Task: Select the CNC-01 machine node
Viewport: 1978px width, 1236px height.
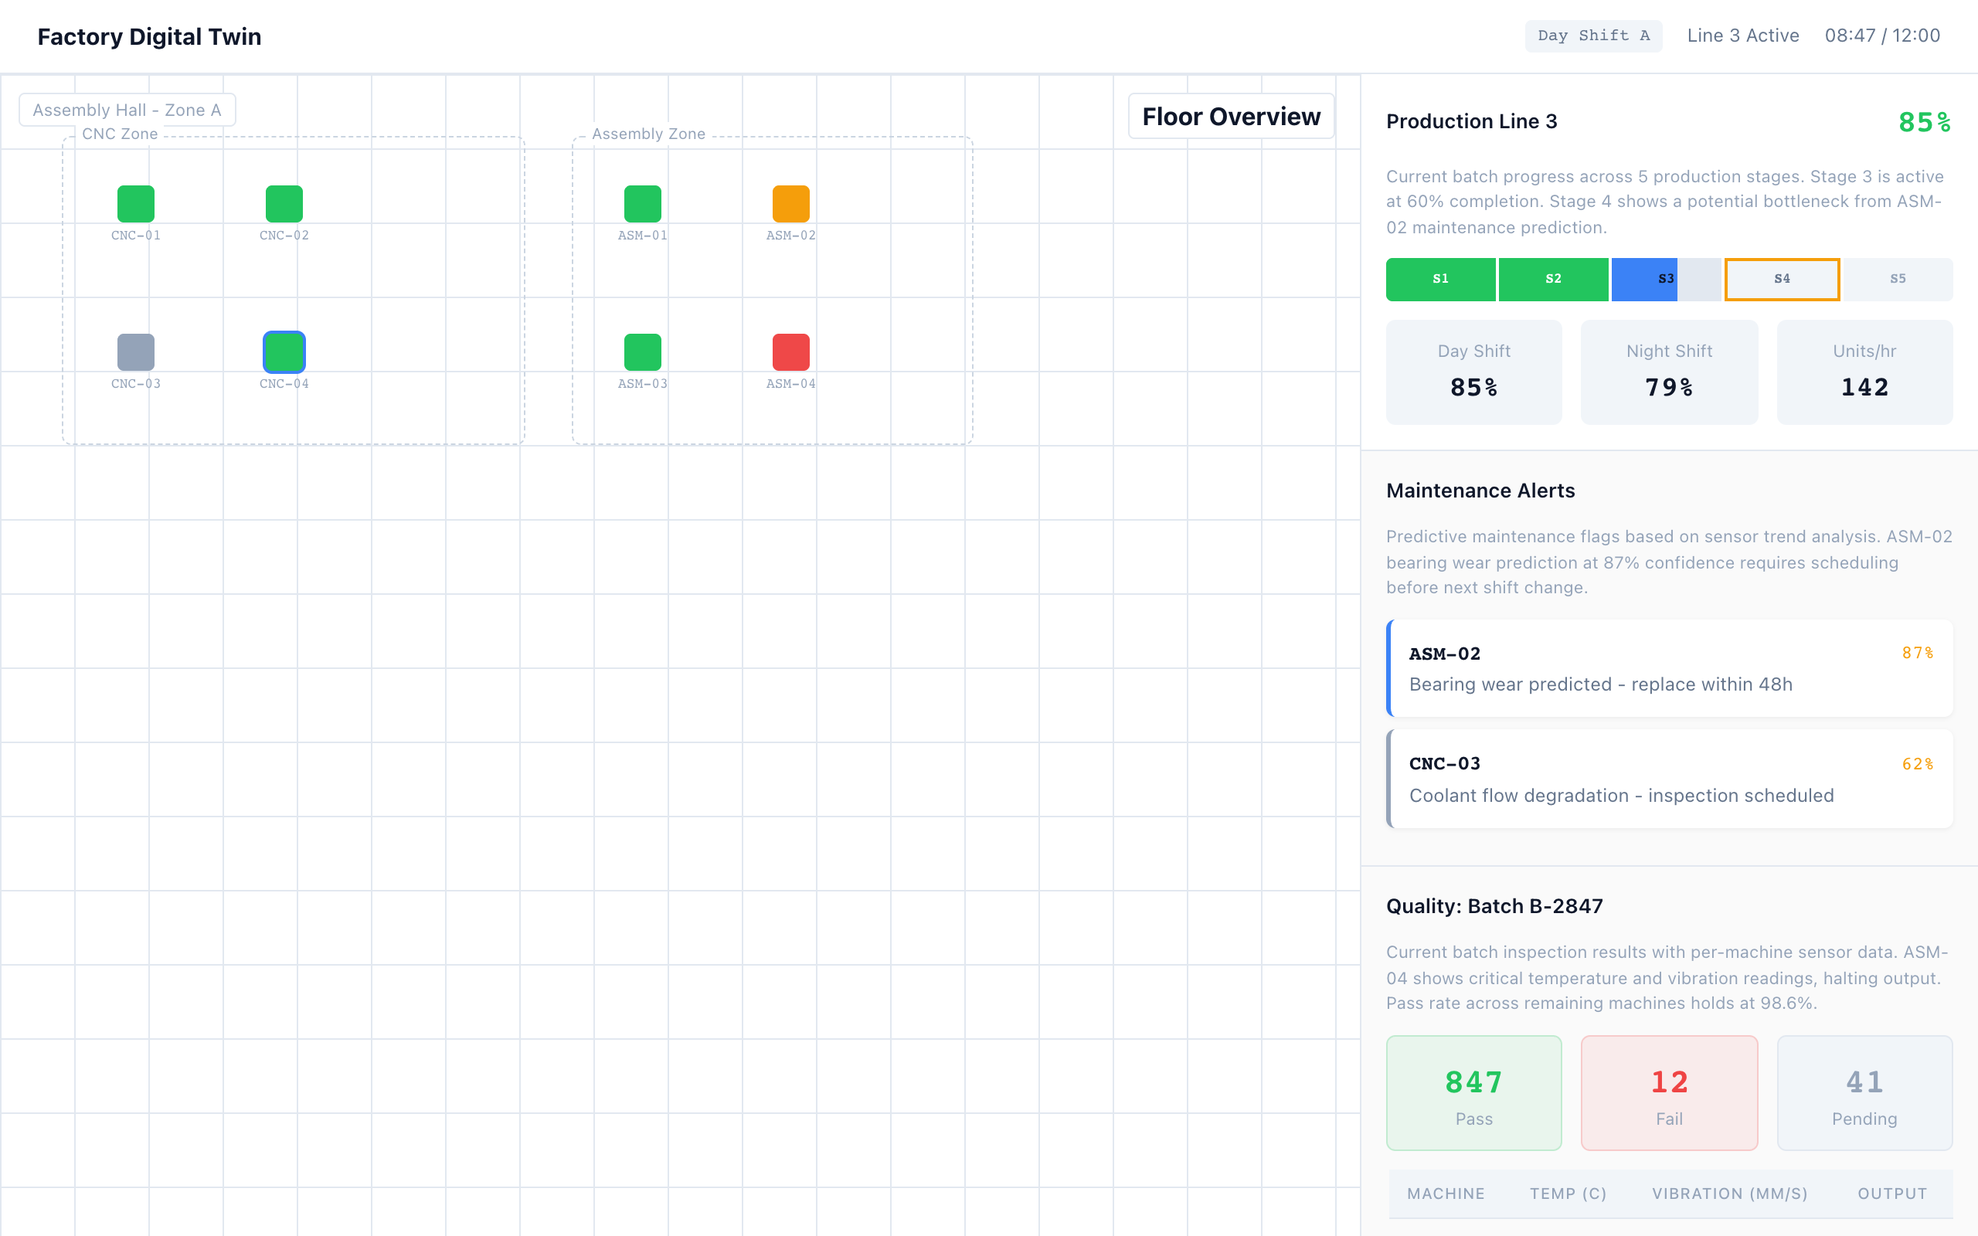Action: [136, 203]
